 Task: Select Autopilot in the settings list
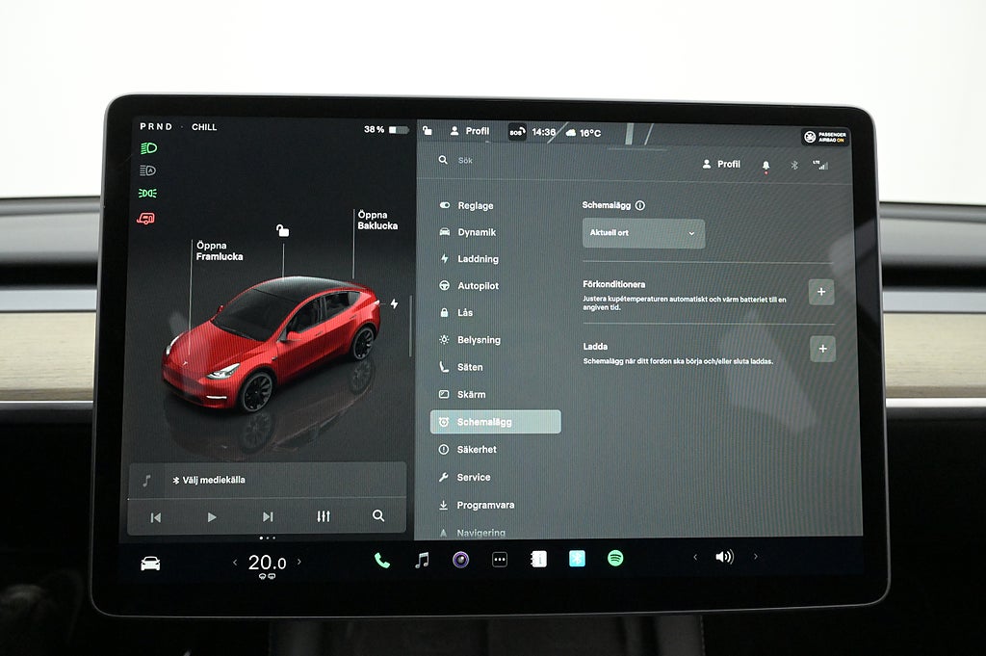point(478,286)
